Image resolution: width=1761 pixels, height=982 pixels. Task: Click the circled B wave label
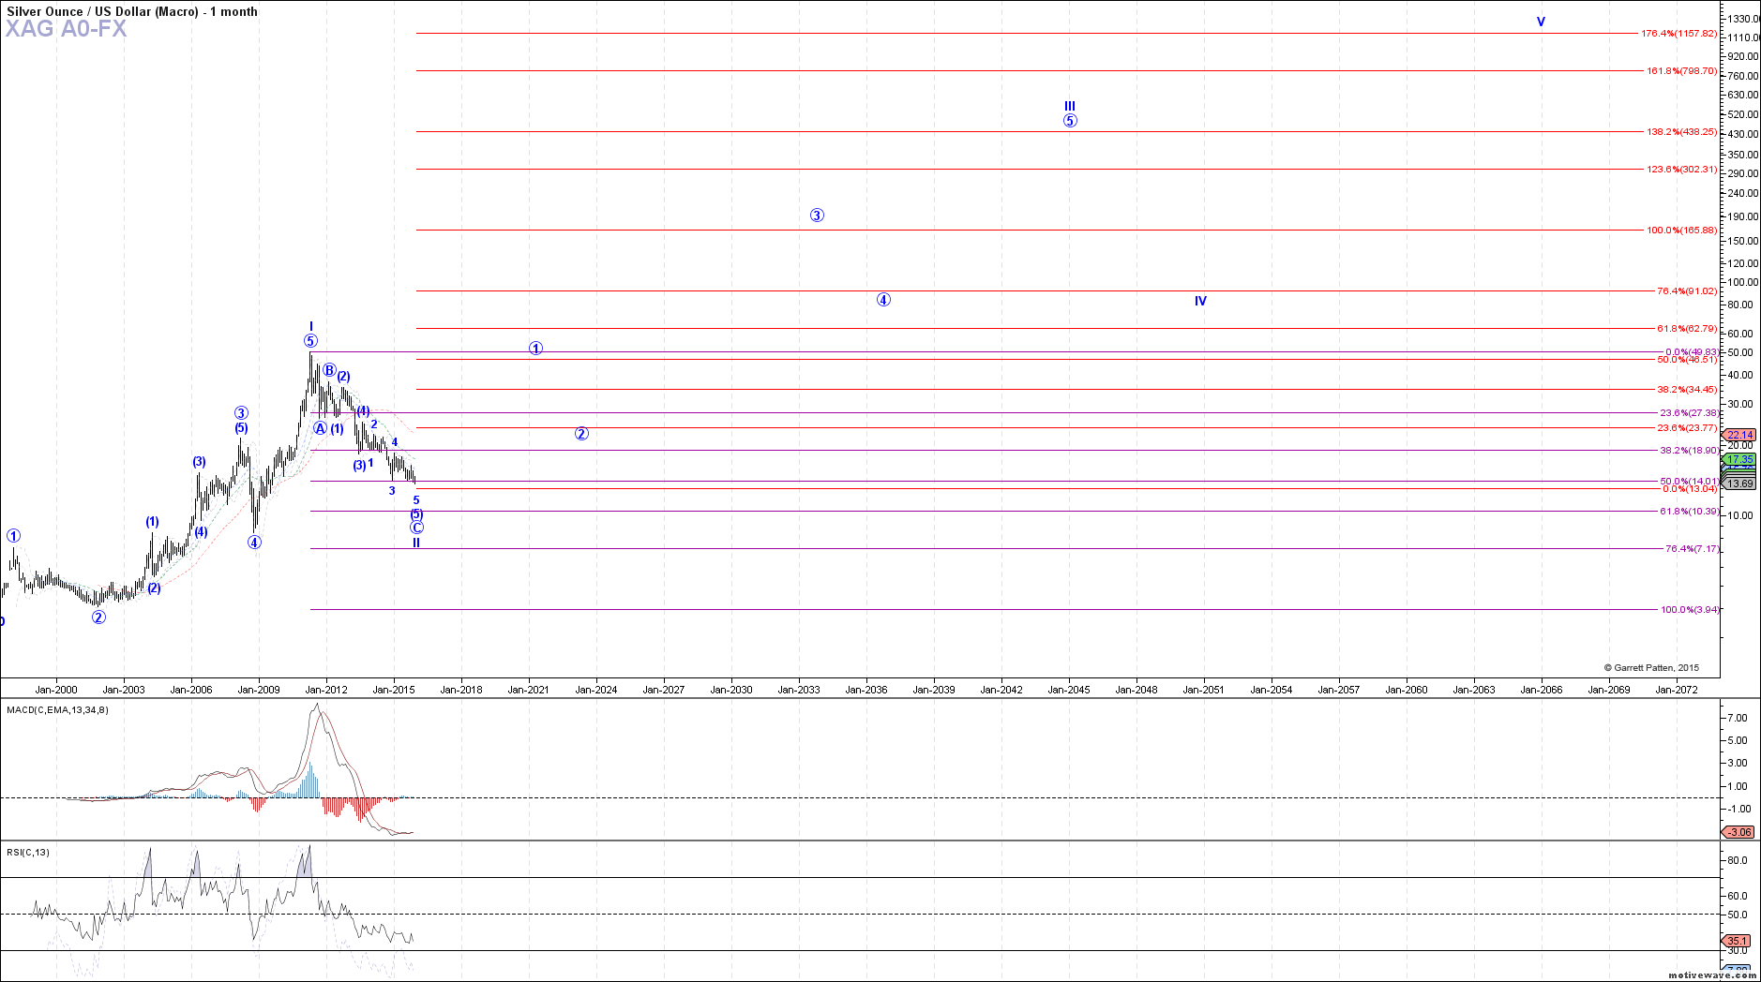click(x=329, y=370)
